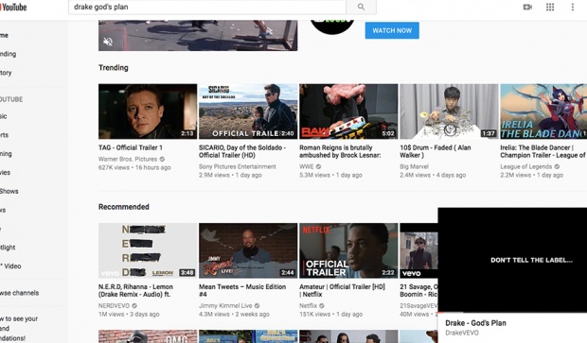Click the round channel avatar beside WATCH NOW
This screenshot has width=587, height=343.
click(x=332, y=26)
